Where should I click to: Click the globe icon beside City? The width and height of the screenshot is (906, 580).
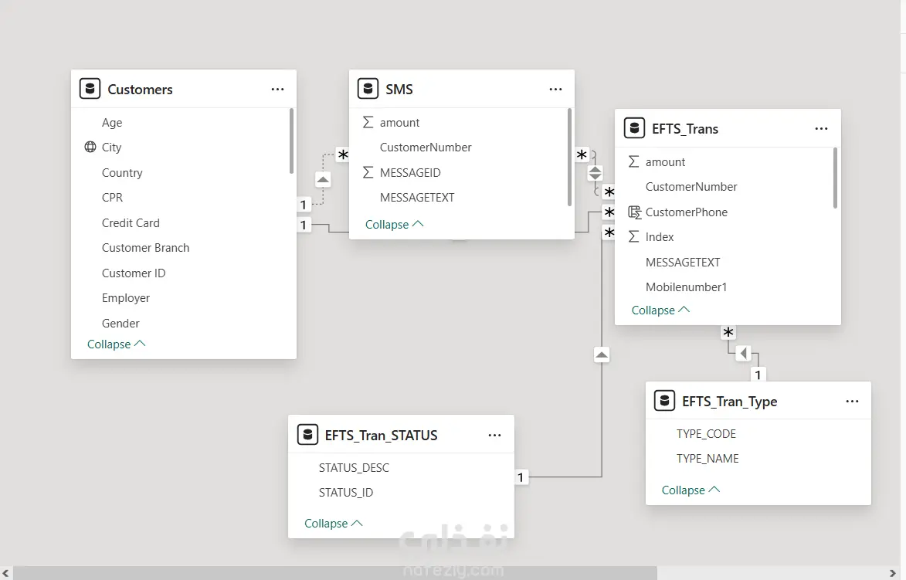90,147
